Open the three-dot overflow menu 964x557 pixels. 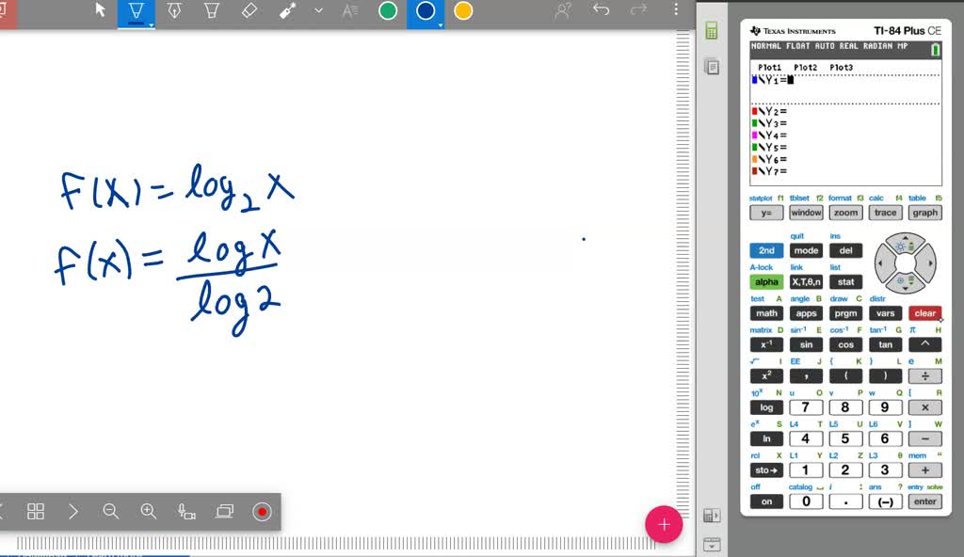(677, 9)
